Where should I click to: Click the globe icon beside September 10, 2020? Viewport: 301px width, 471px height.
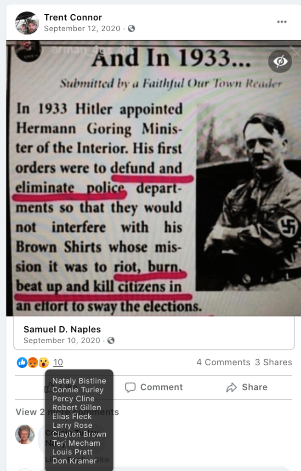(x=111, y=340)
